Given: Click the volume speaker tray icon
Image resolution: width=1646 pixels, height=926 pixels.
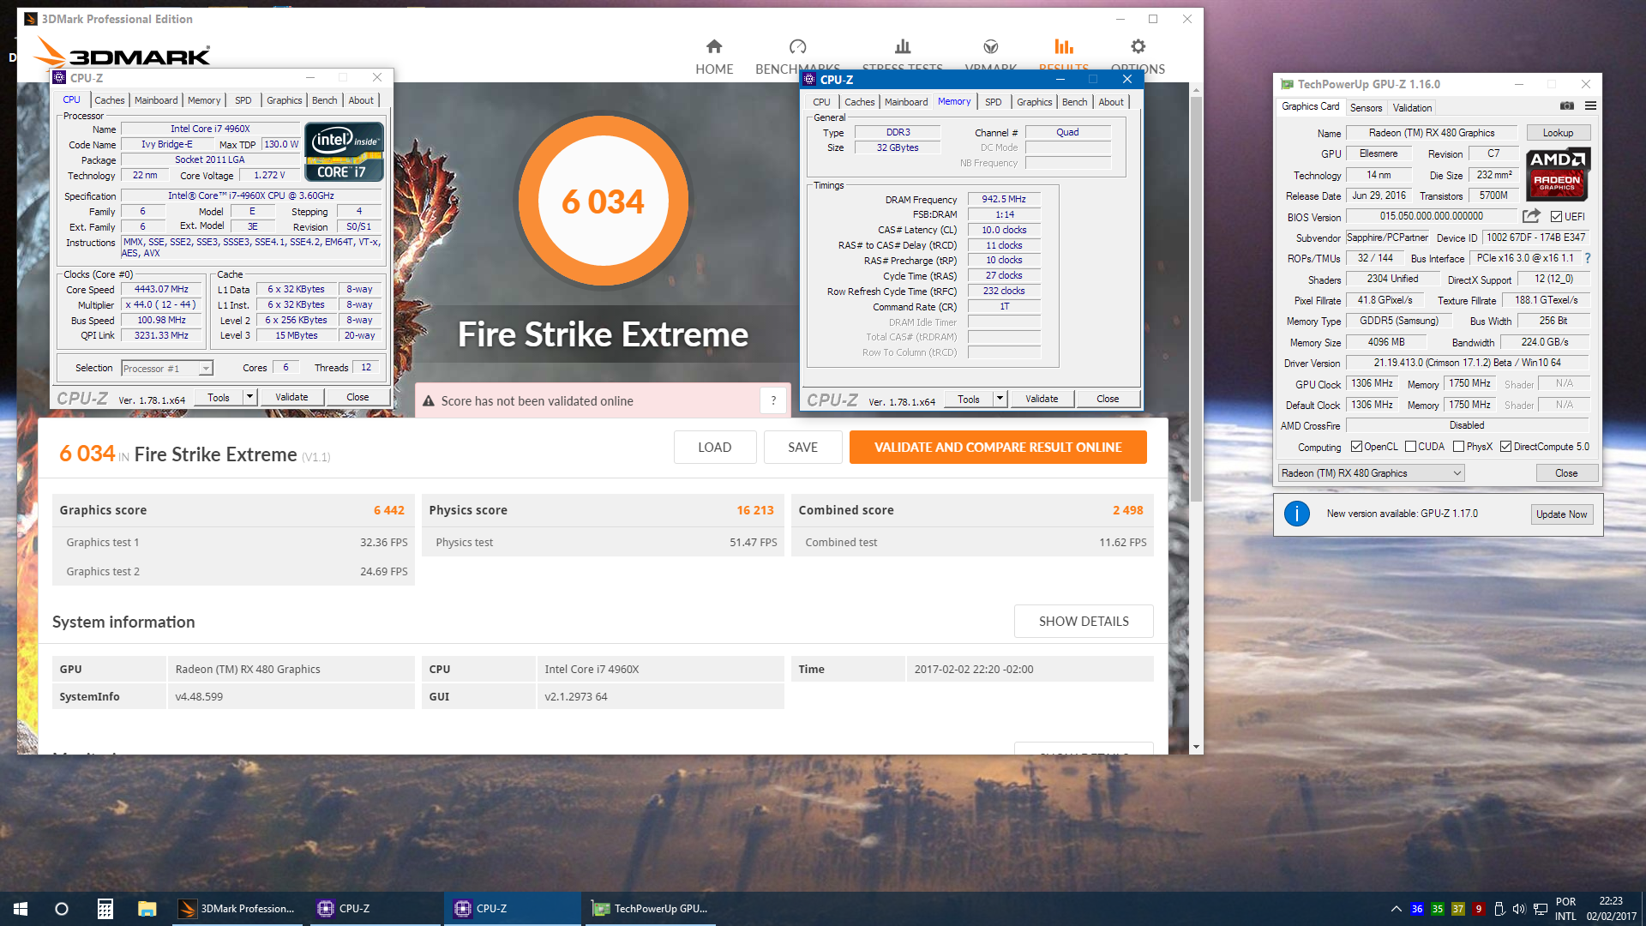Looking at the screenshot, I should [x=1519, y=909].
